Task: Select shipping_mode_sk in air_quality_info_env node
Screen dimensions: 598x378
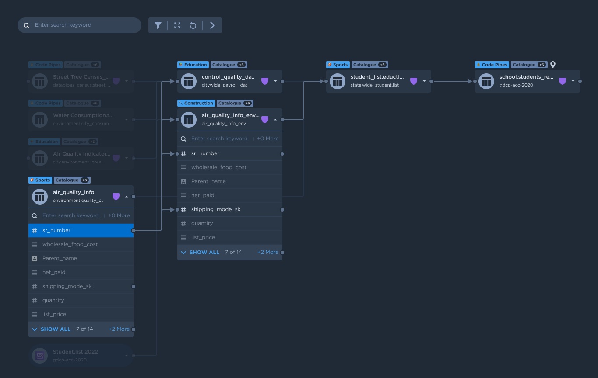Action: (x=230, y=209)
